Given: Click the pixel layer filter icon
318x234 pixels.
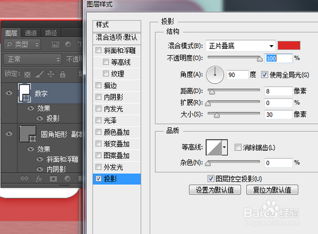Looking at the screenshot, I should coord(55,45).
